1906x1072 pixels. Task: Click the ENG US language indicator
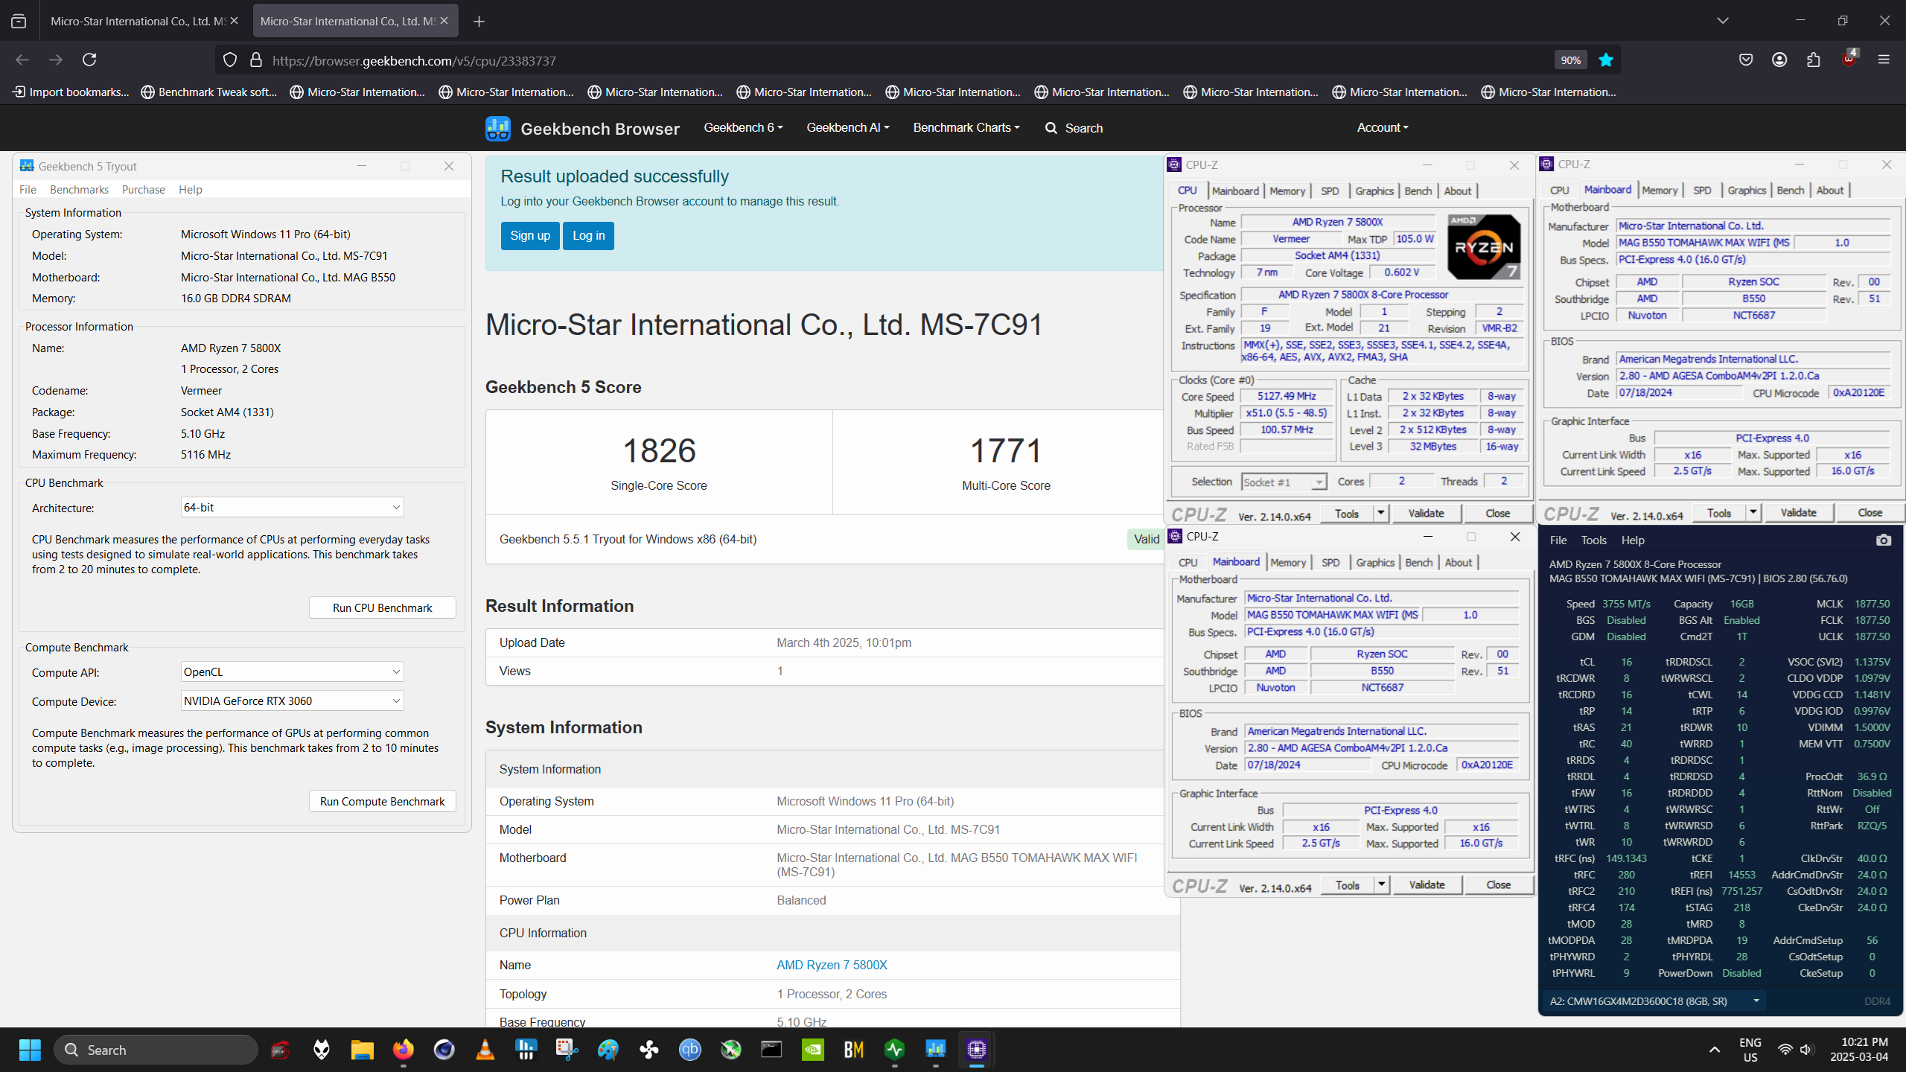point(1750,1050)
